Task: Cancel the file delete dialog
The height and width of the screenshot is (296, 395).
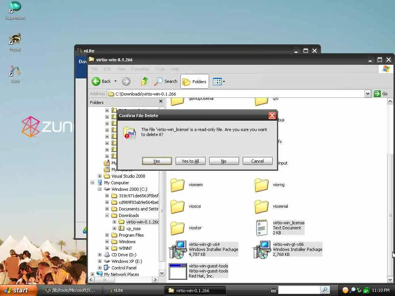Action: 257,161
